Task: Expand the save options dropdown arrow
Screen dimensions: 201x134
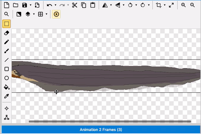Action: (31, 5)
